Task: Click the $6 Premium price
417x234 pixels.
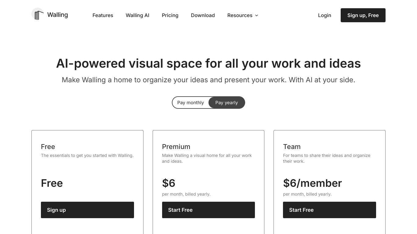Action: [169, 183]
